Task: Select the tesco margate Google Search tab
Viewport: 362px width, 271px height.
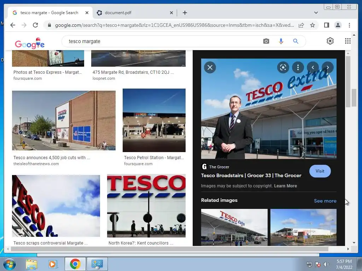Action: point(49,13)
